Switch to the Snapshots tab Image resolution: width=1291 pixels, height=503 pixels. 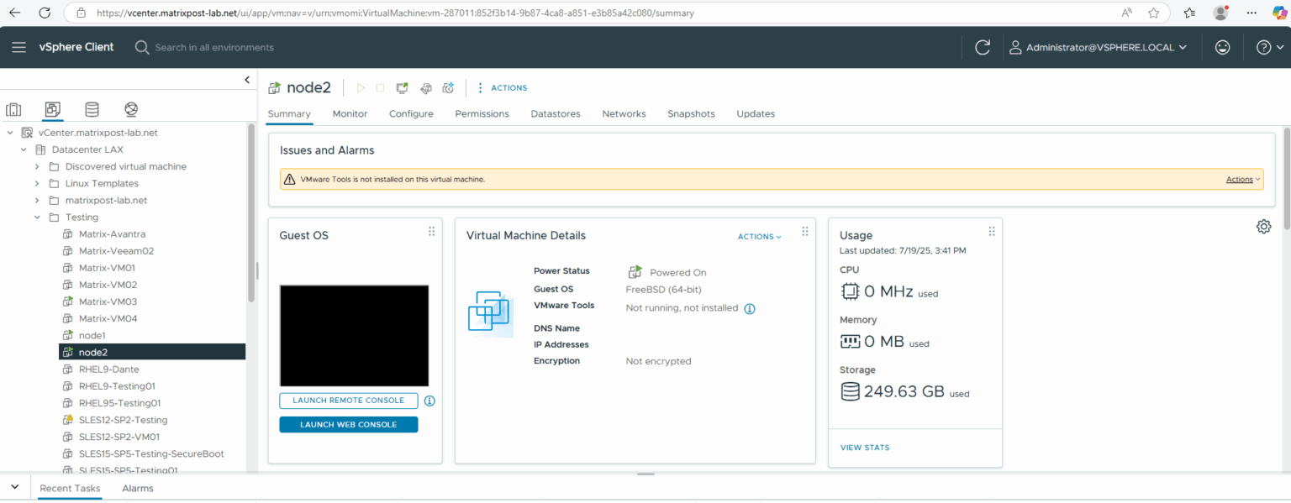[690, 113]
